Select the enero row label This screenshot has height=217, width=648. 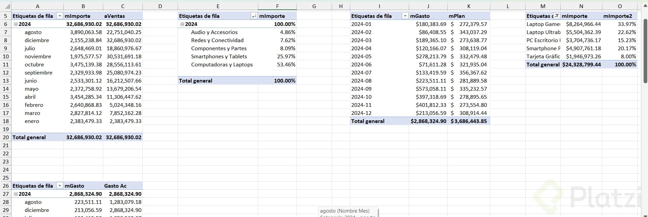pyautogui.click(x=32, y=121)
